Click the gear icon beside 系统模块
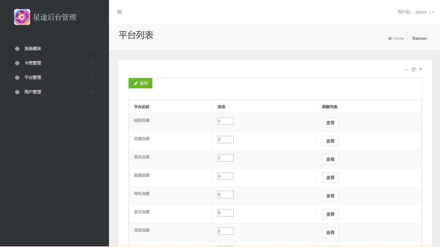 click(17, 49)
